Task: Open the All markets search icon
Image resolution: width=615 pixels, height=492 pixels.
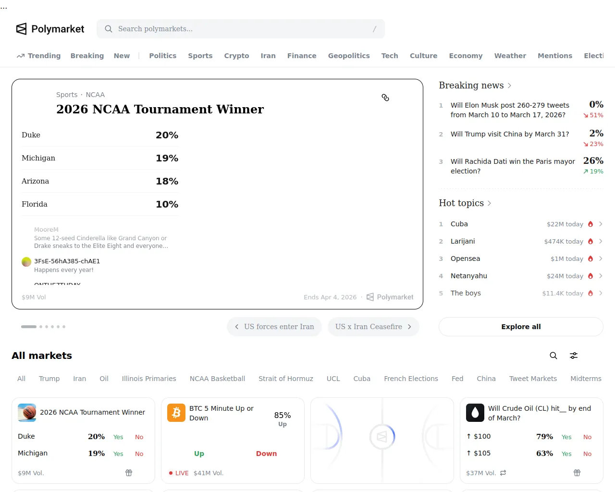Action: 553,356
